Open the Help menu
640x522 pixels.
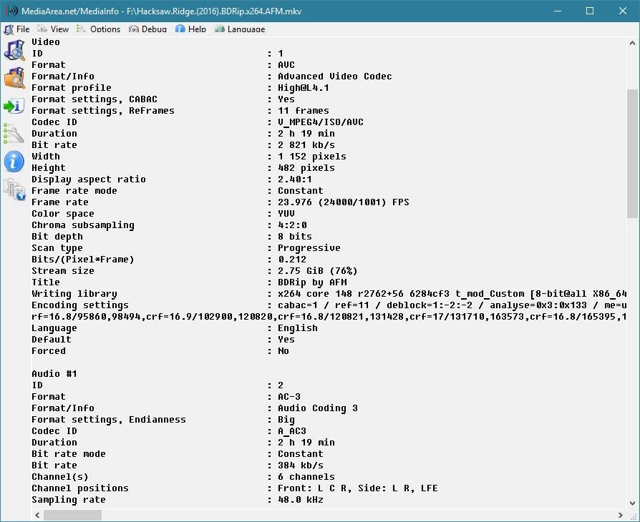click(x=197, y=29)
